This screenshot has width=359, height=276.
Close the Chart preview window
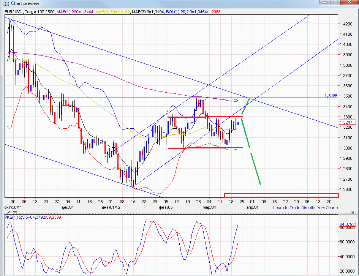tap(350, 2)
